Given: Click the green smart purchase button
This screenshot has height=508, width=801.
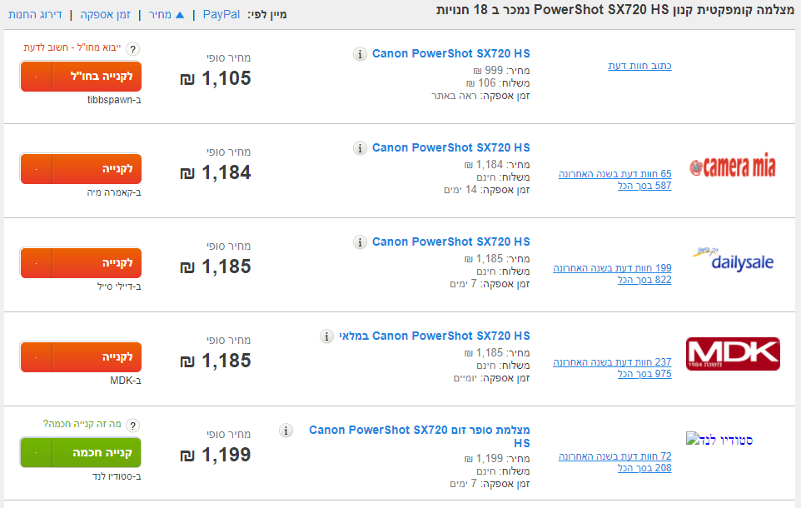Looking at the screenshot, I should tap(81, 452).
